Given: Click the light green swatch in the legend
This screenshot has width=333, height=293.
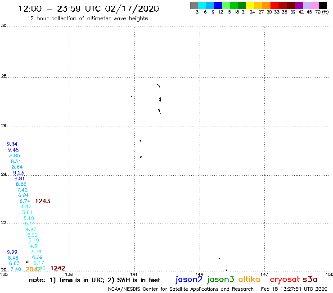Looking at the screenshot, I should [x=226, y=5].
